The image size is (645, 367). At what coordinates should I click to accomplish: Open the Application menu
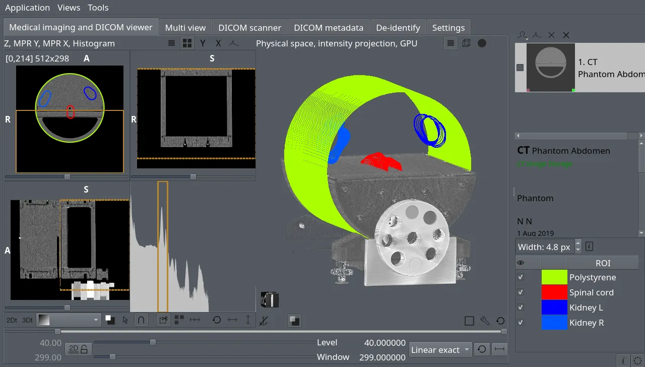27,8
